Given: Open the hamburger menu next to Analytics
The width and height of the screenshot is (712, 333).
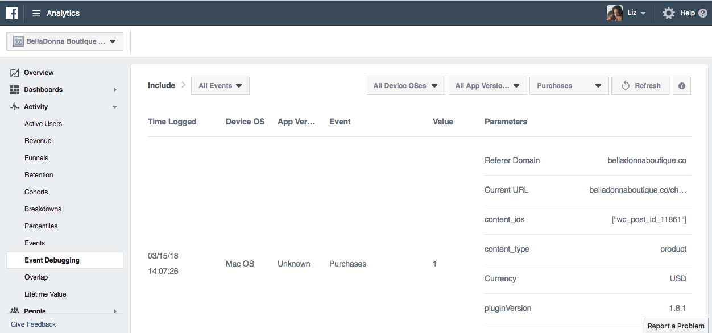Looking at the screenshot, I should [36, 13].
